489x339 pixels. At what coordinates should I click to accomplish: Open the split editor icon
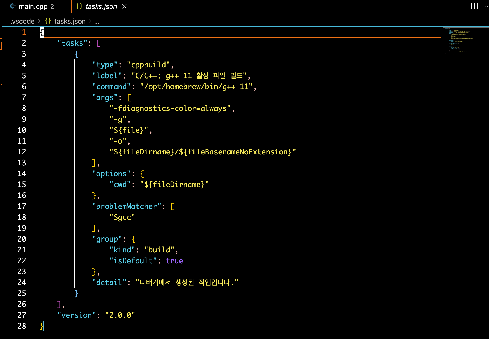475,6
